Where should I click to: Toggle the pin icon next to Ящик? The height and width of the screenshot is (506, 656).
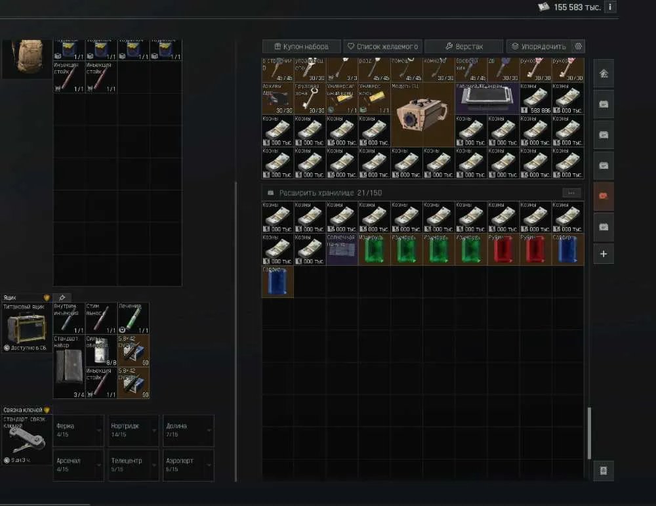click(62, 297)
